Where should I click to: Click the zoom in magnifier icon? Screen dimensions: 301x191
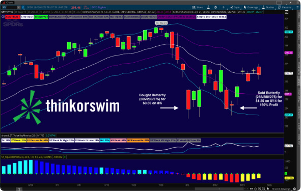coord(260,189)
